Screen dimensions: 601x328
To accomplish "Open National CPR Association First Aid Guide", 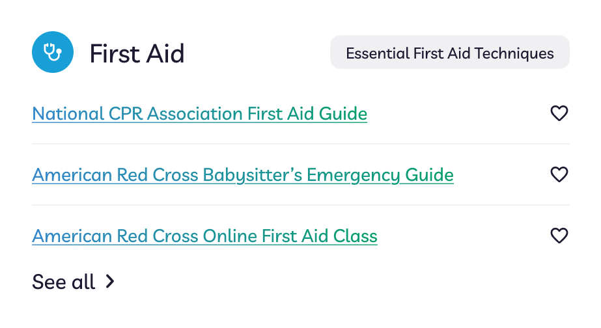I will [200, 114].
